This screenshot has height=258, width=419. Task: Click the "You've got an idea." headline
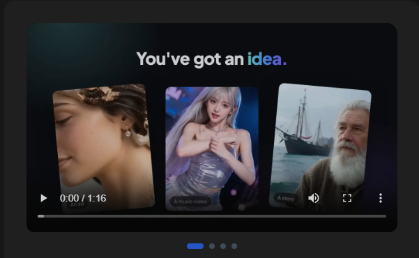[211, 59]
